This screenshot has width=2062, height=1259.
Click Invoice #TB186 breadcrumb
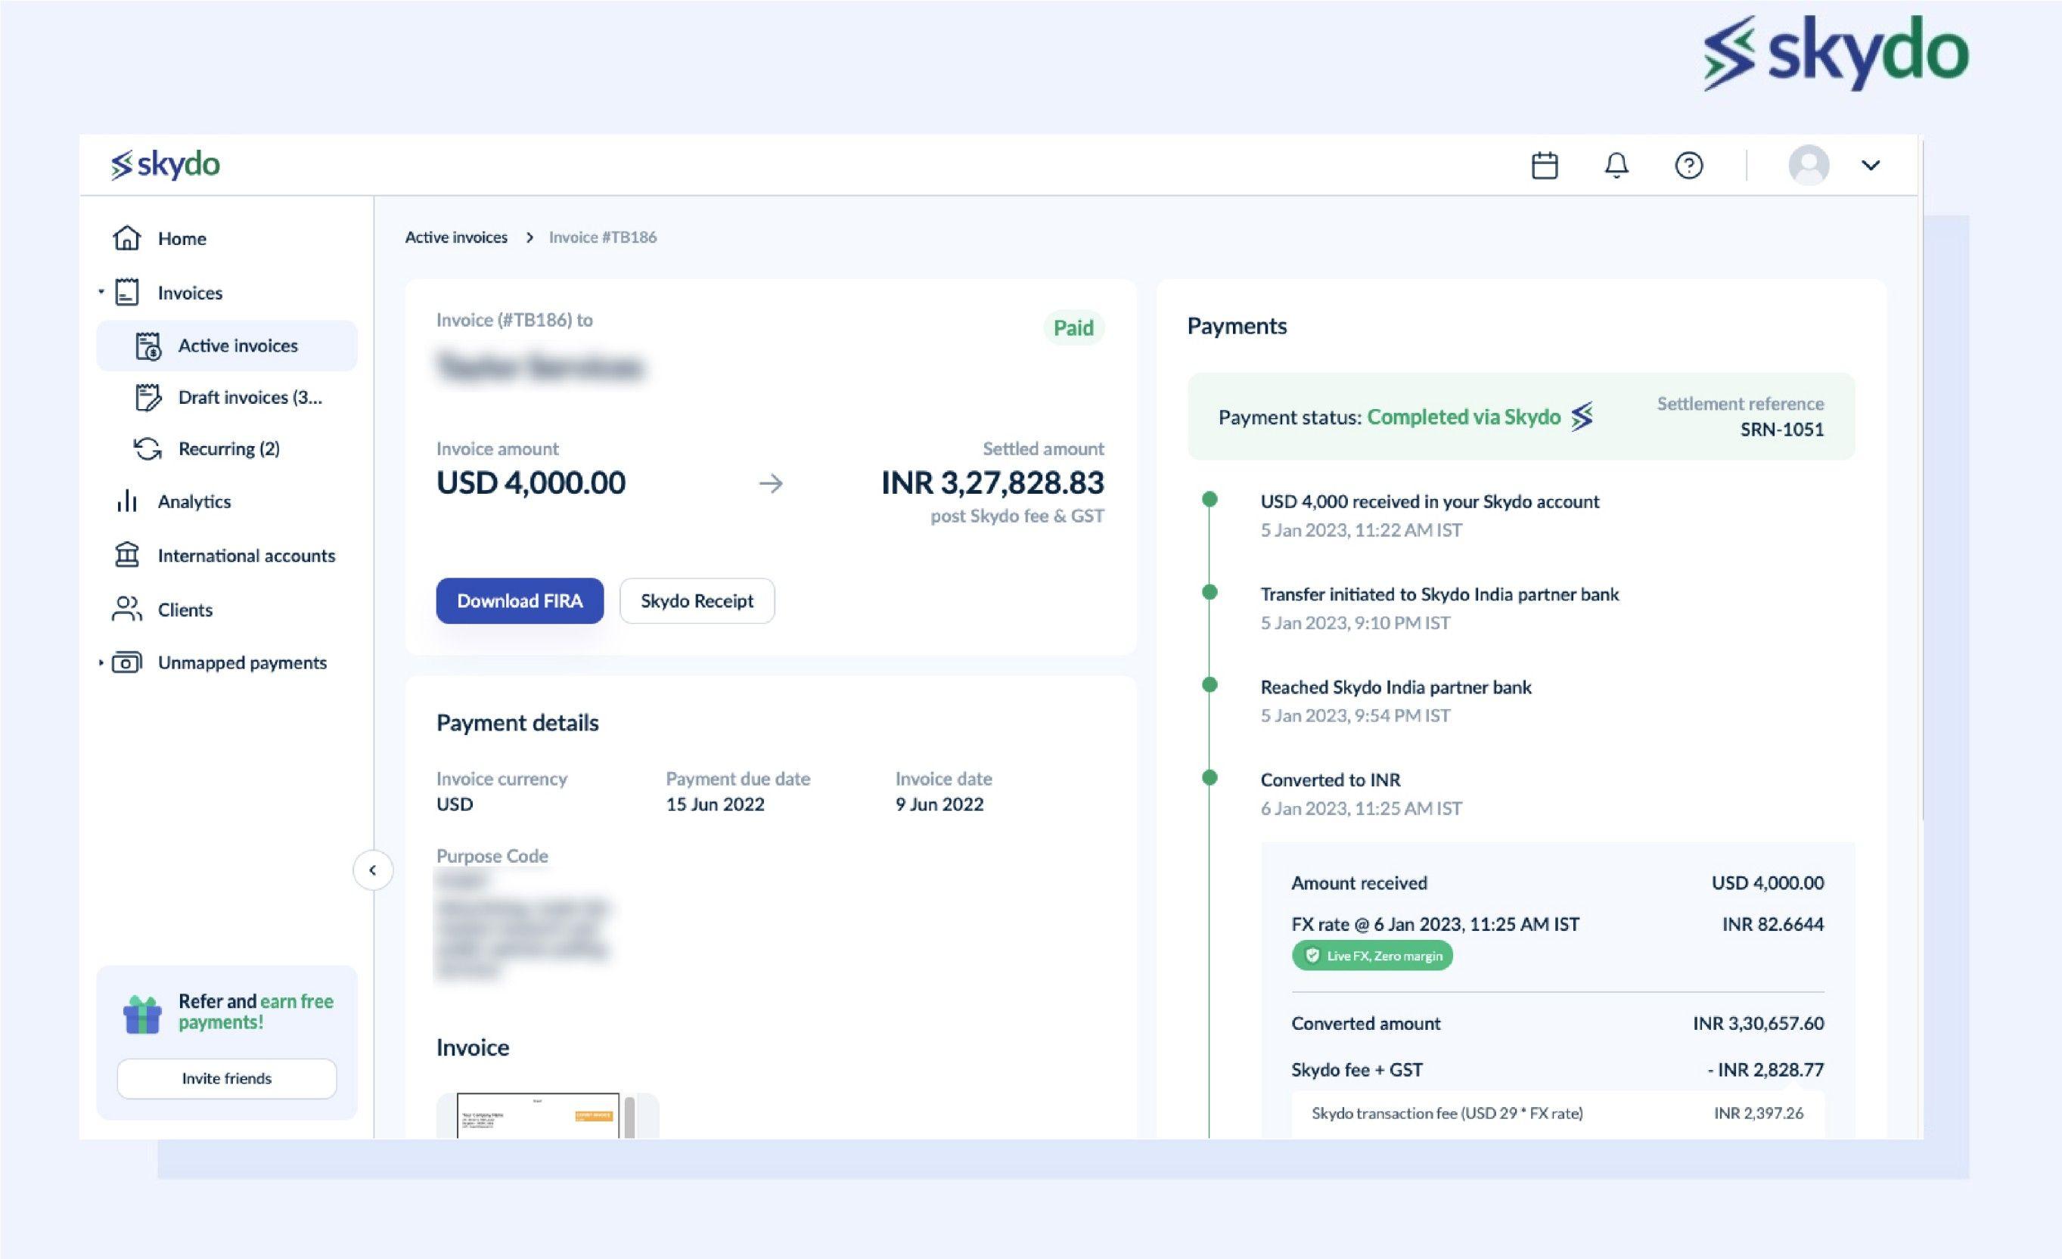(x=603, y=237)
